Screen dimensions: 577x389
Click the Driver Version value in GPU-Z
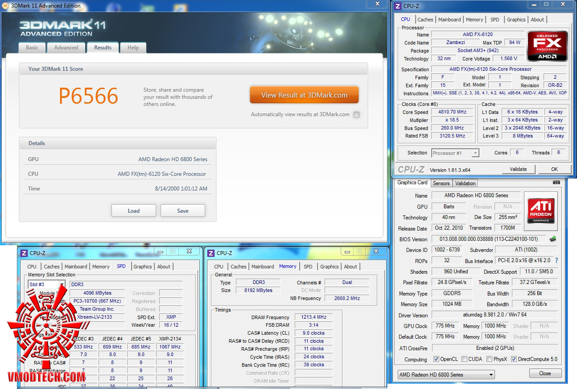(495, 316)
